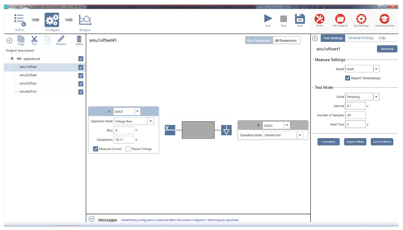The height and width of the screenshot is (230, 403).
Task: Click the Delete trash icon
Action: (79, 39)
